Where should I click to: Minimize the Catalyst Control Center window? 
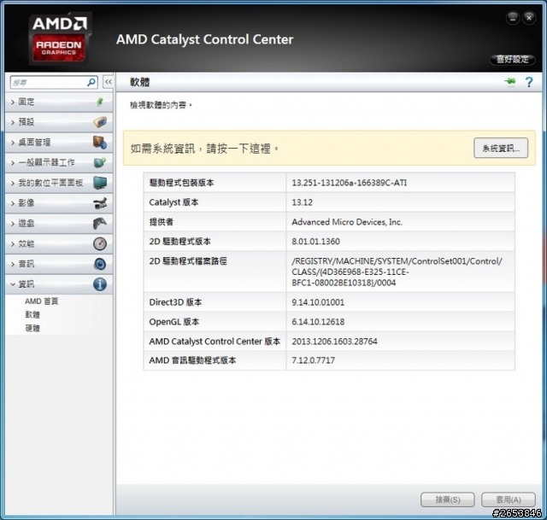pos(513,18)
